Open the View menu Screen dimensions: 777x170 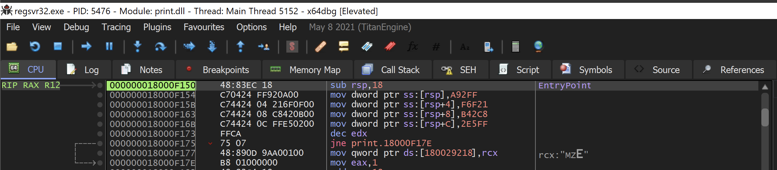(x=41, y=27)
